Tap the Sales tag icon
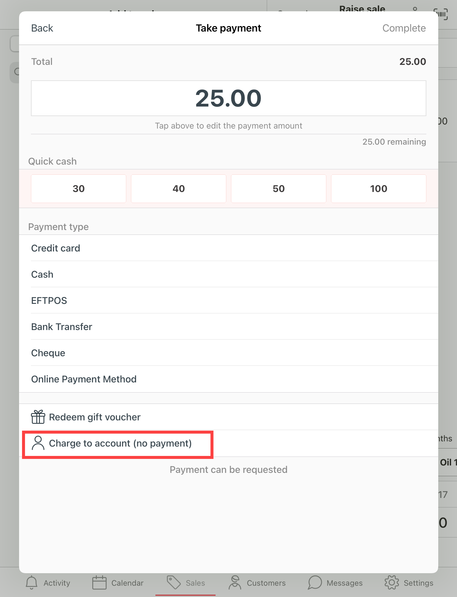Image resolution: width=457 pixels, height=597 pixels. pyautogui.click(x=174, y=582)
